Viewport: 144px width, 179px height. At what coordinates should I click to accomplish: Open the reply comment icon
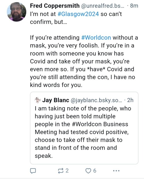33,171
